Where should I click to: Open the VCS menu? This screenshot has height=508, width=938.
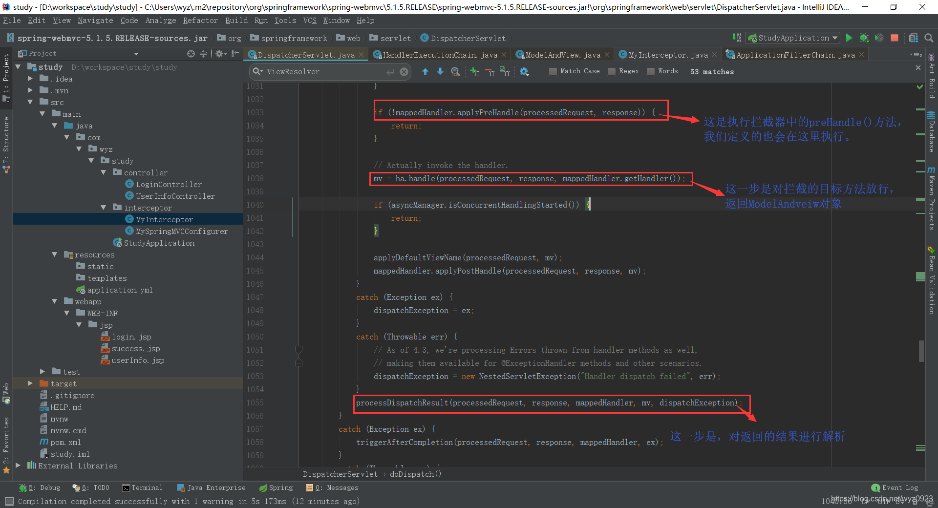[x=310, y=21]
